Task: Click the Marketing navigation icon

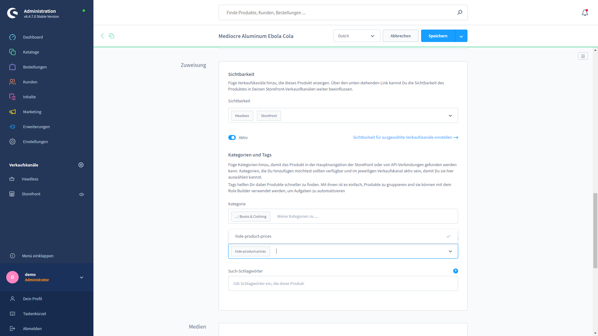Action: (x=12, y=112)
